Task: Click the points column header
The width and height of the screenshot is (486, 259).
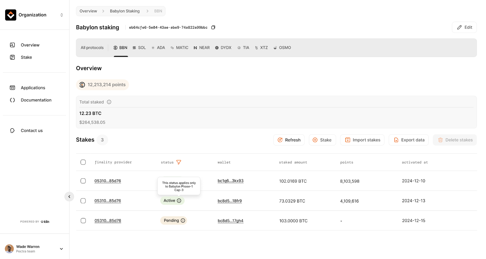Action: [x=347, y=162]
